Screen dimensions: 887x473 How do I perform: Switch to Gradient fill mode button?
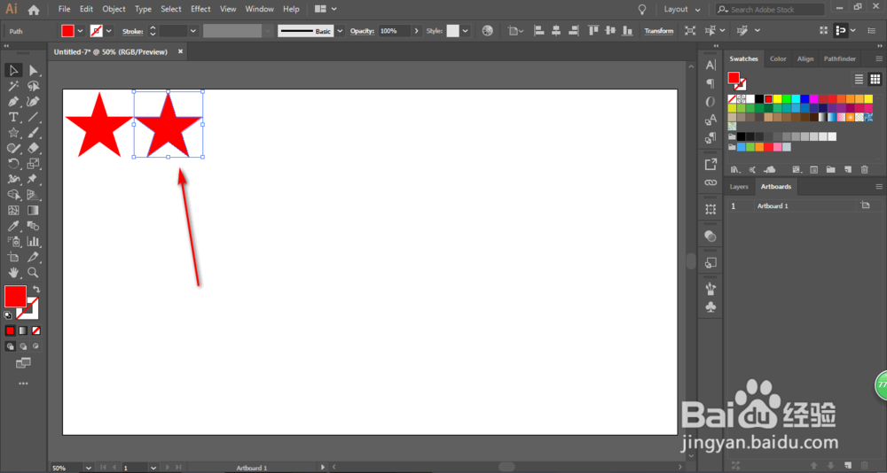tap(23, 330)
